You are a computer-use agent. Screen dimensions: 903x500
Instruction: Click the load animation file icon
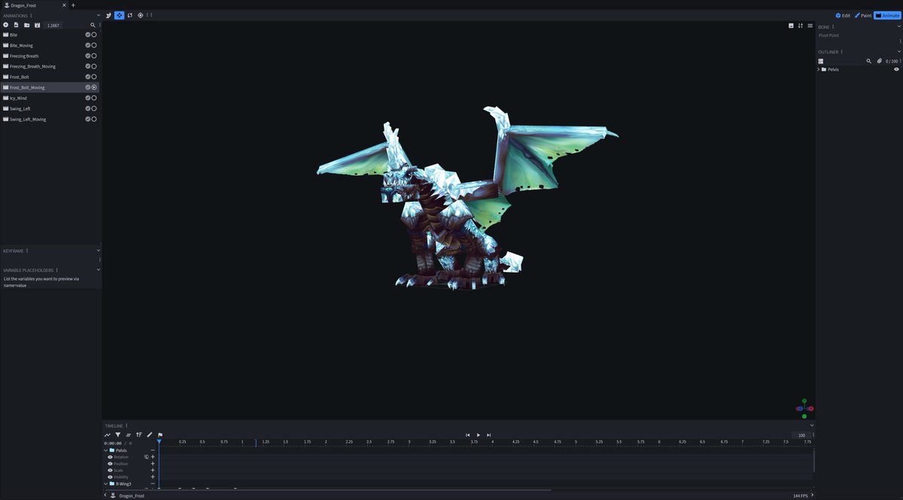[16, 25]
